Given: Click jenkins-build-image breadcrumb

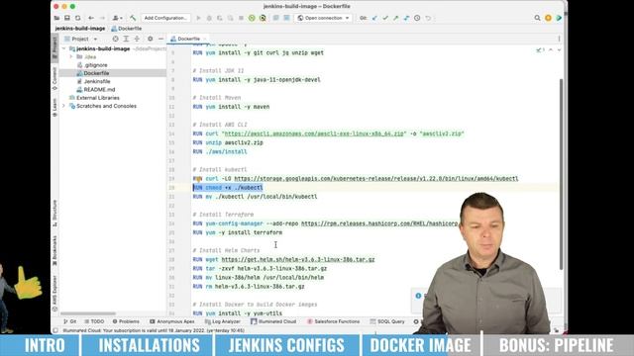Looking at the screenshot, I should 79,29.
